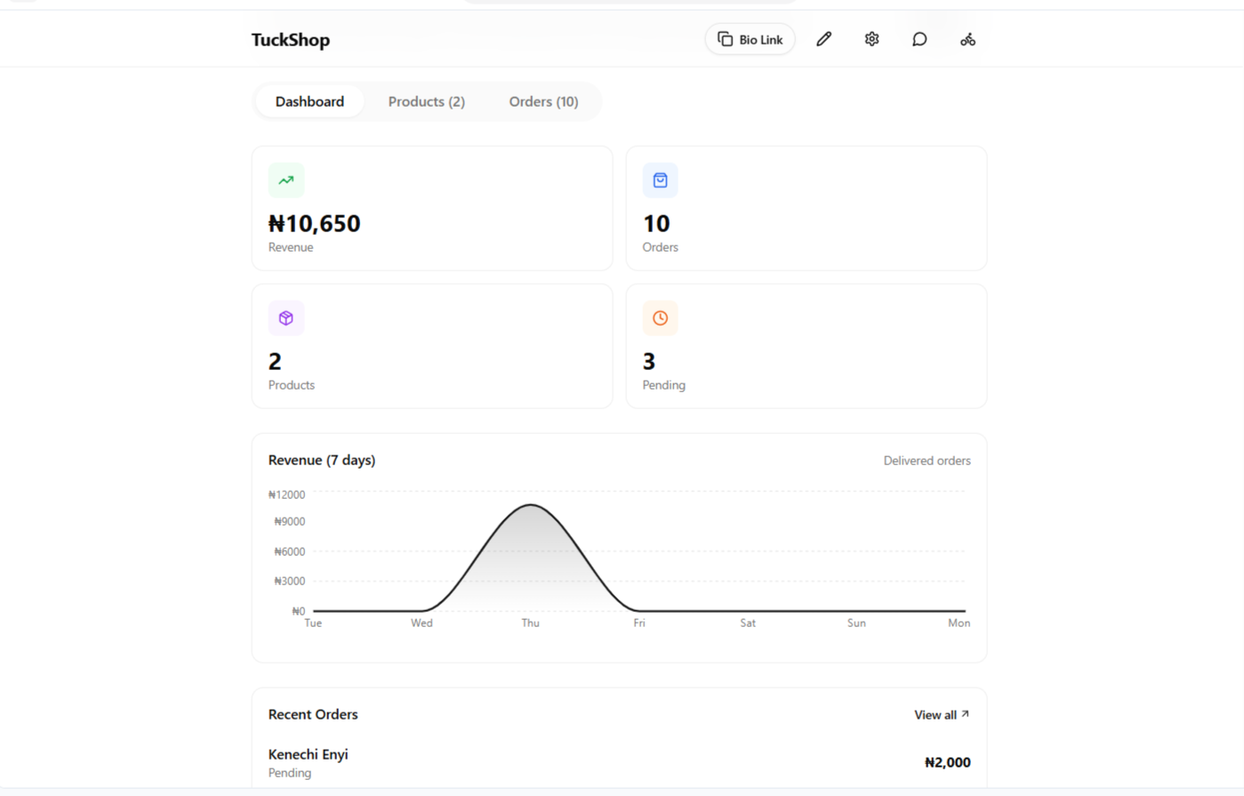The width and height of the screenshot is (1244, 796).
Task: Open View all recent orders link
Action: pos(942,715)
